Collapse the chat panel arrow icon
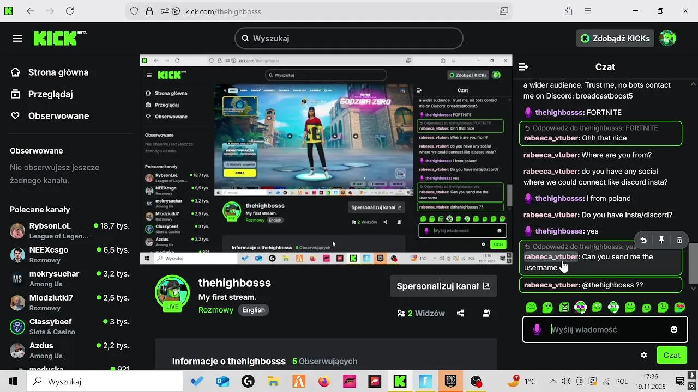 523,67
